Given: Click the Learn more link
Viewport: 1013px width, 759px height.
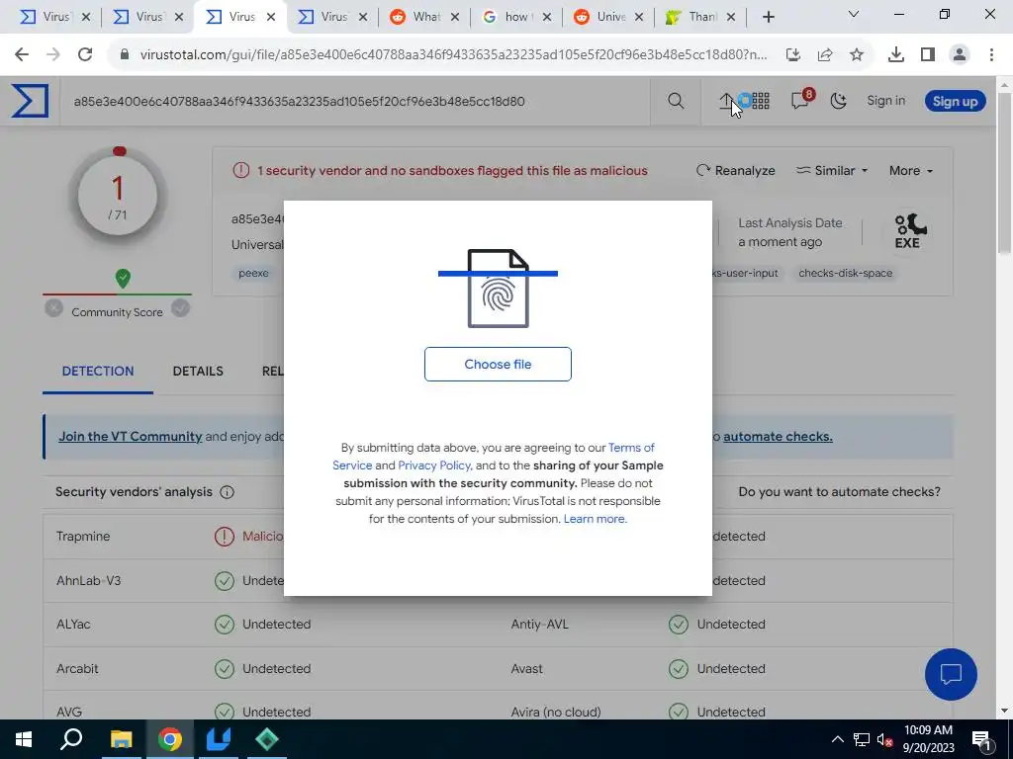Looking at the screenshot, I should 595,519.
